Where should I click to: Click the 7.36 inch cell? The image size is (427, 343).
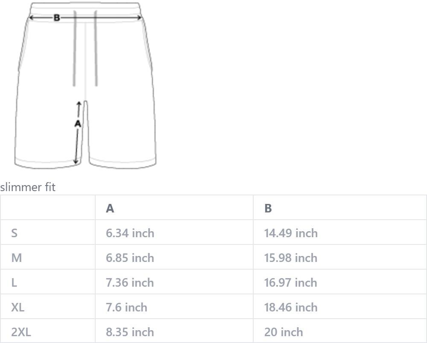174,282
